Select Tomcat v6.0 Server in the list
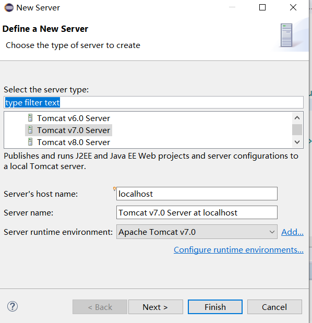Viewport: 312px width, 323px height. 68,118
